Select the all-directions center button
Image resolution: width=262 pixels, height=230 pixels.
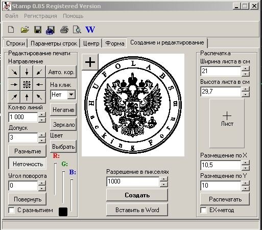27,84
